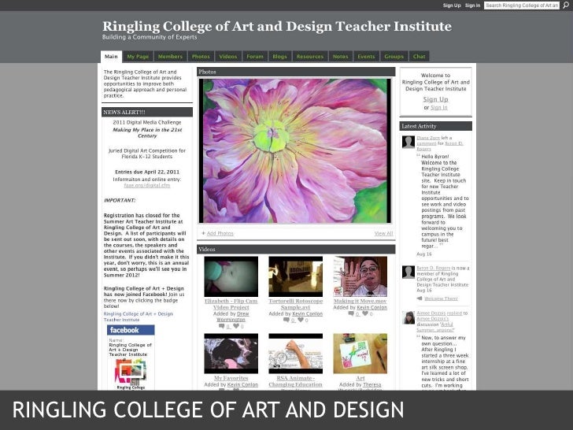Click Sign In in the top bar
Viewport: 573px width, 430px height.
[472, 6]
